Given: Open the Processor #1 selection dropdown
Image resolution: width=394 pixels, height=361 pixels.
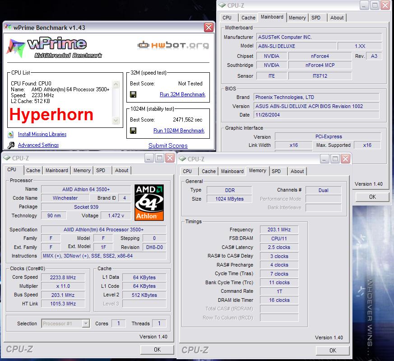Looking at the screenshot, I should point(86,323).
